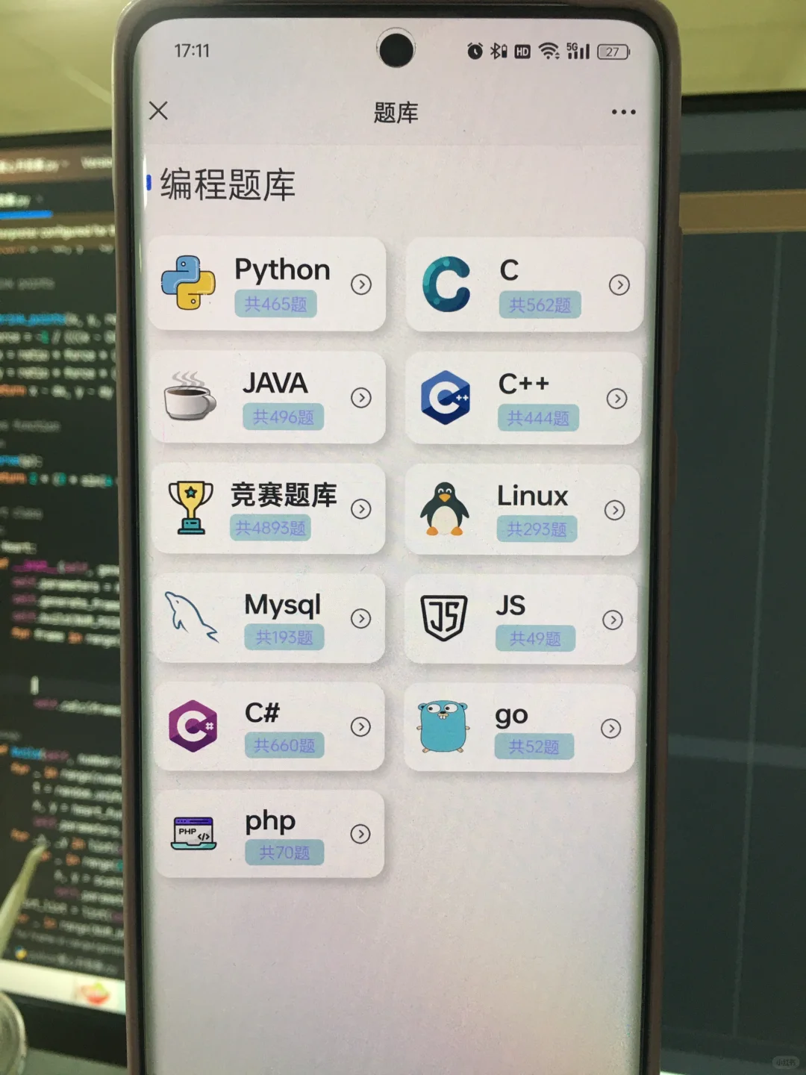Tap the JS shield icon

click(444, 618)
